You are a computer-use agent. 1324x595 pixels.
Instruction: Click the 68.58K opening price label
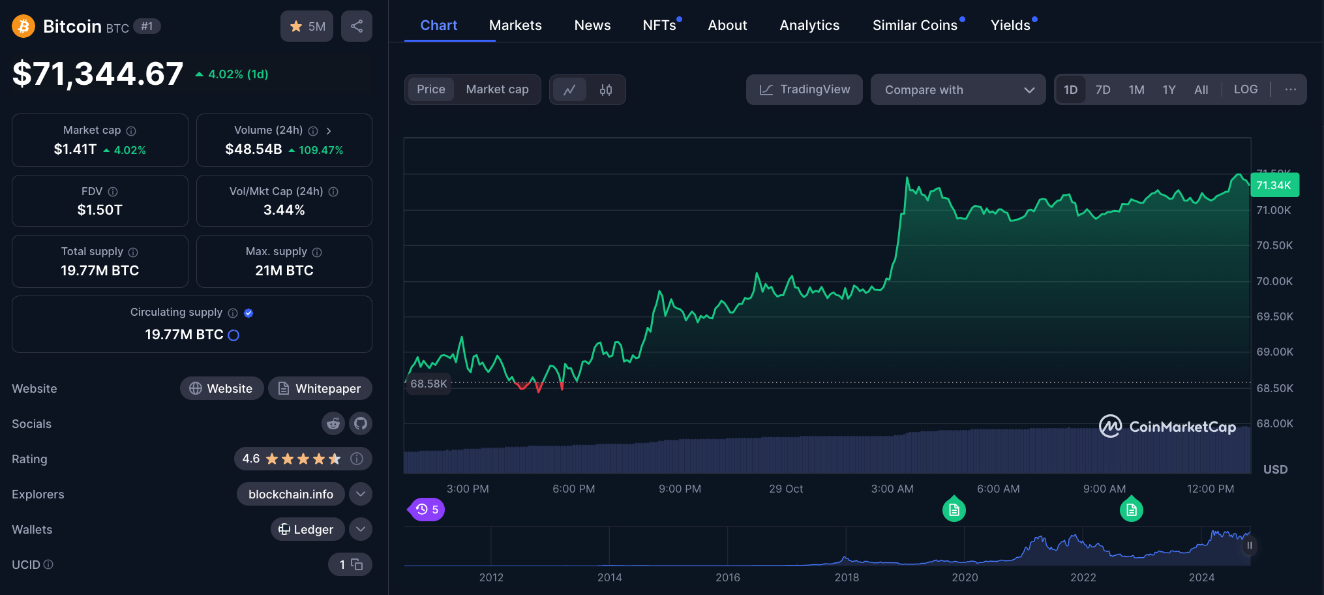tap(429, 384)
